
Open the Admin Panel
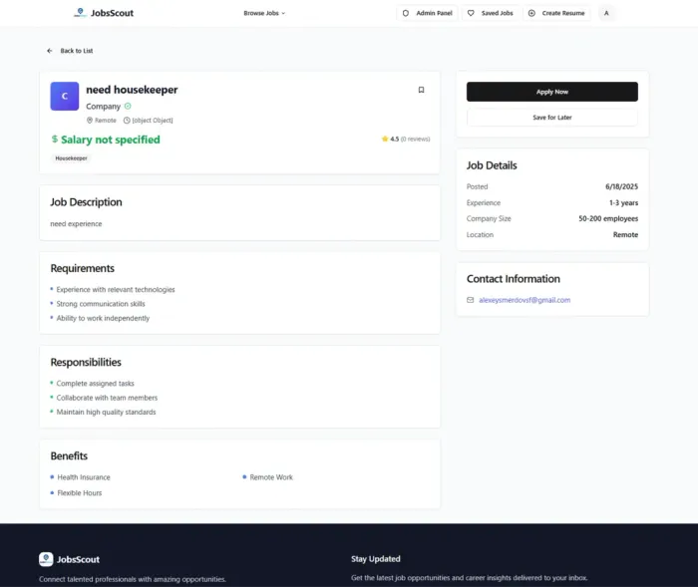(x=427, y=13)
